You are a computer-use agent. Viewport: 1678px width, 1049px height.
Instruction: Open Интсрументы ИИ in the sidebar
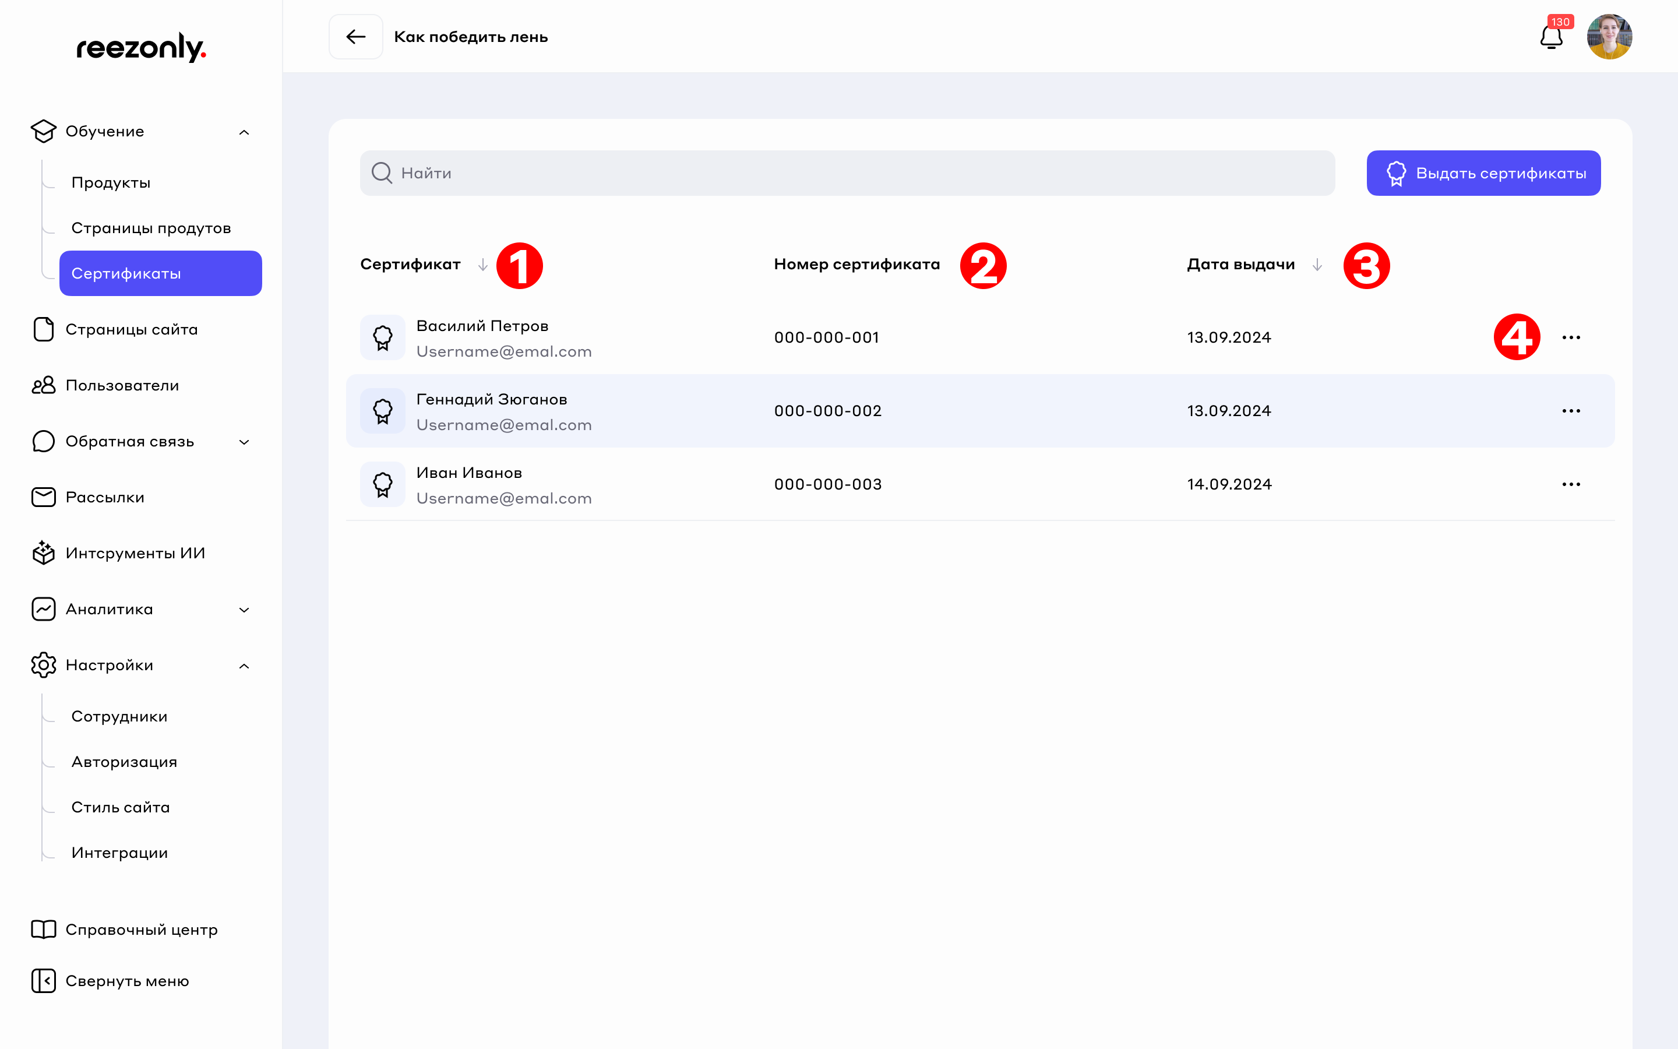135,554
